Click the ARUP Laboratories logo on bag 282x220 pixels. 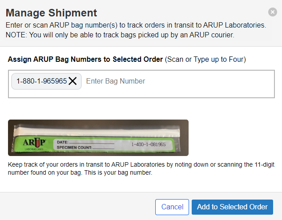click(x=32, y=143)
